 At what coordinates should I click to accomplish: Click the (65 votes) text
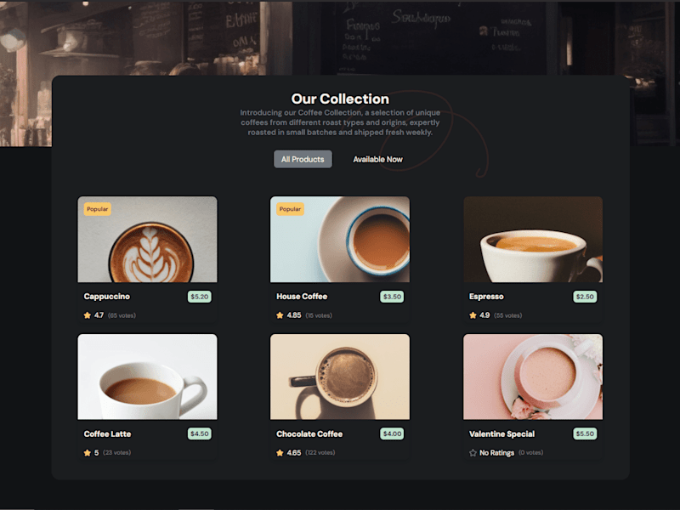[x=122, y=315]
